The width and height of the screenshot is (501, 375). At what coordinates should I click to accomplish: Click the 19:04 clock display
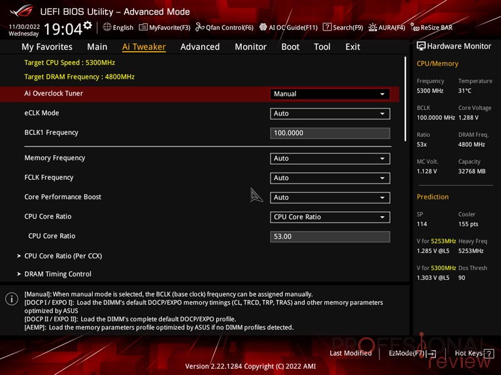[63, 29]
